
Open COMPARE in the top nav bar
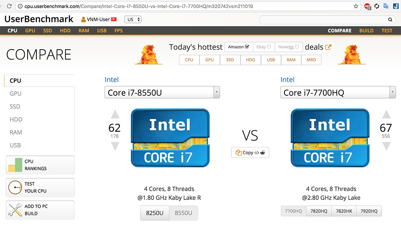[x=340, y=30]
